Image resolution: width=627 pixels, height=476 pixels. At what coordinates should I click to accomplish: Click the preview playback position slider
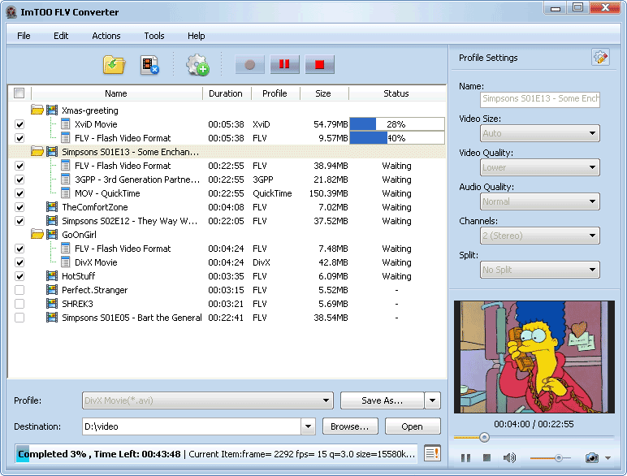pos(485,437)
